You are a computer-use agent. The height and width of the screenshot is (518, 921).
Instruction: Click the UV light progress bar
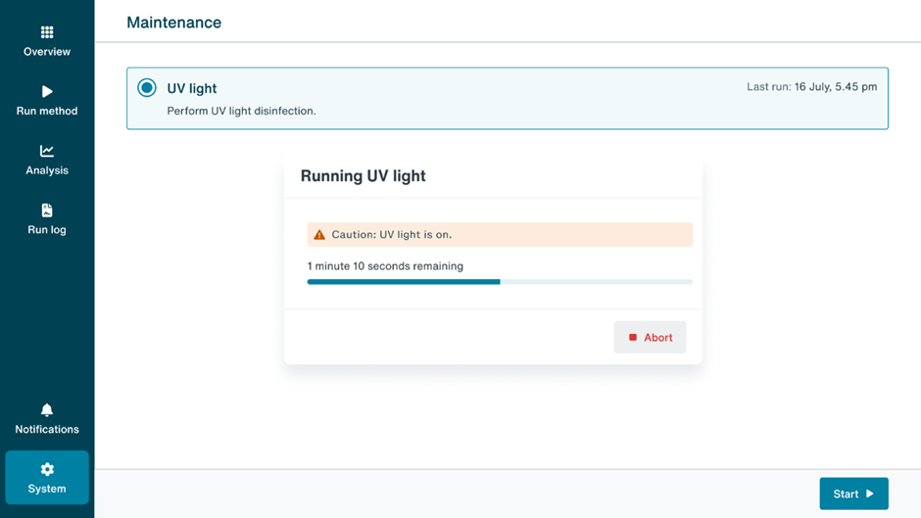click(500, 282)
